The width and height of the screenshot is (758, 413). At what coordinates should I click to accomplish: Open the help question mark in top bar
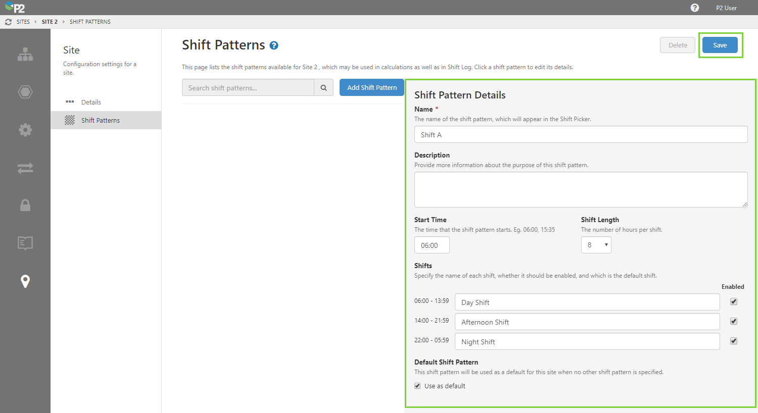point(695,8)
